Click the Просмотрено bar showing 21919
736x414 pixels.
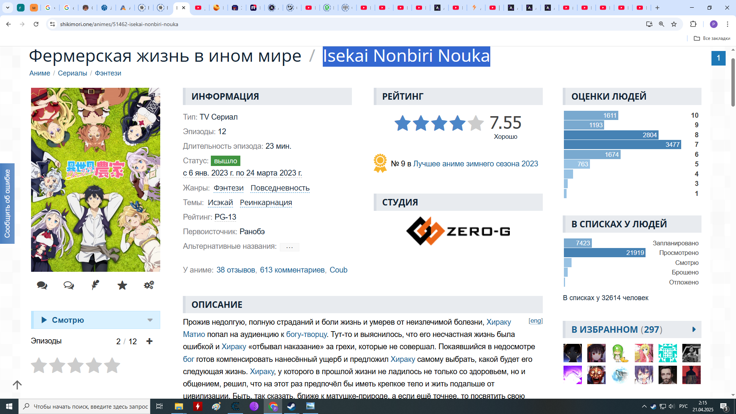(x=605, y=253)
